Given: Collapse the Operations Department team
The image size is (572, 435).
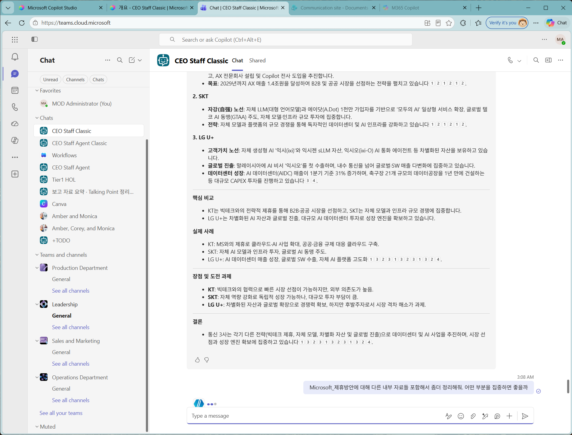Looking at the screenshot, I should [x=37, y=378].
